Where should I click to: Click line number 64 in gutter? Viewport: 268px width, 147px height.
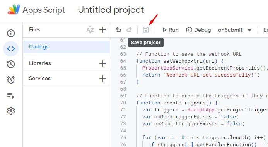point(123,61)
